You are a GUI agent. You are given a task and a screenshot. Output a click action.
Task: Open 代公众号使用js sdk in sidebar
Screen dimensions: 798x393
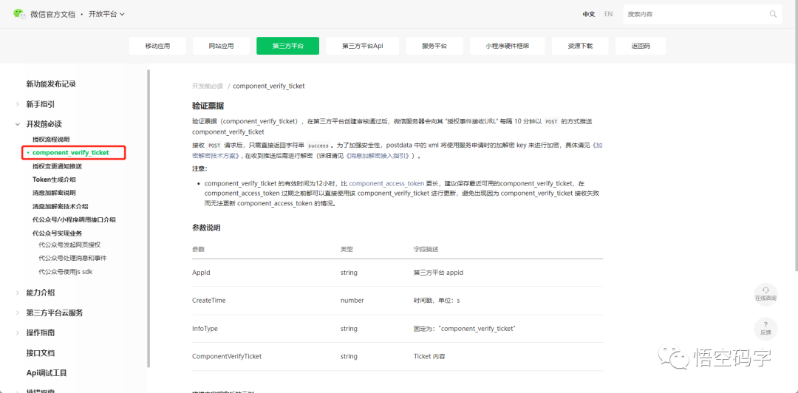point(65,272)
